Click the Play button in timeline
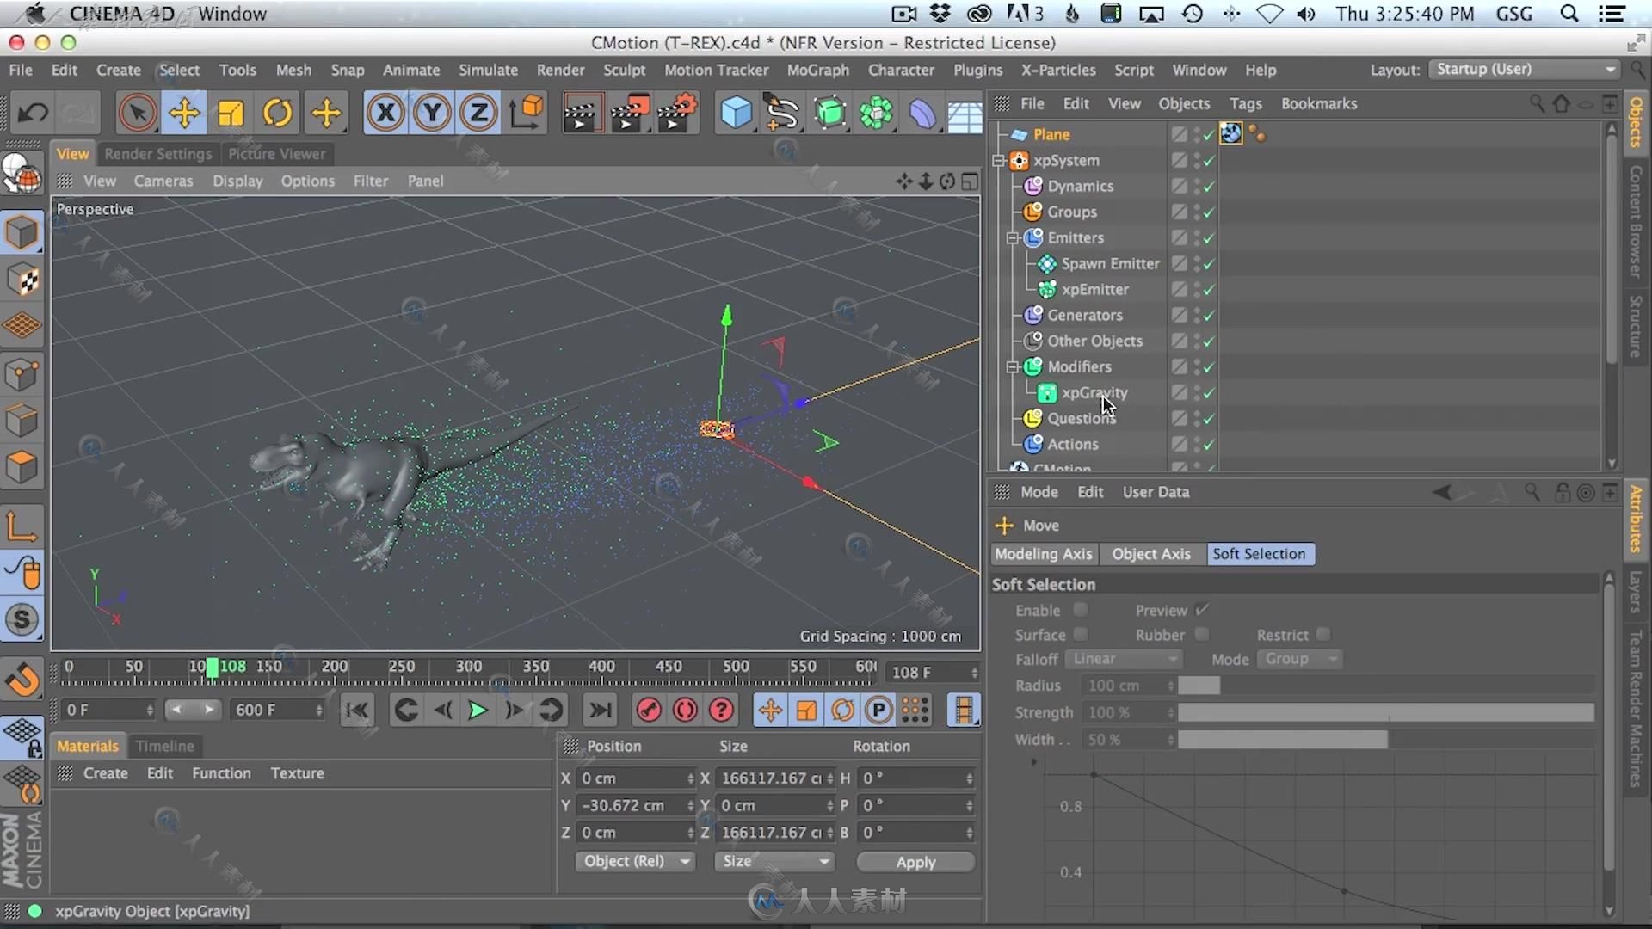The image size is (1652, 929). (x=478, y=709)
